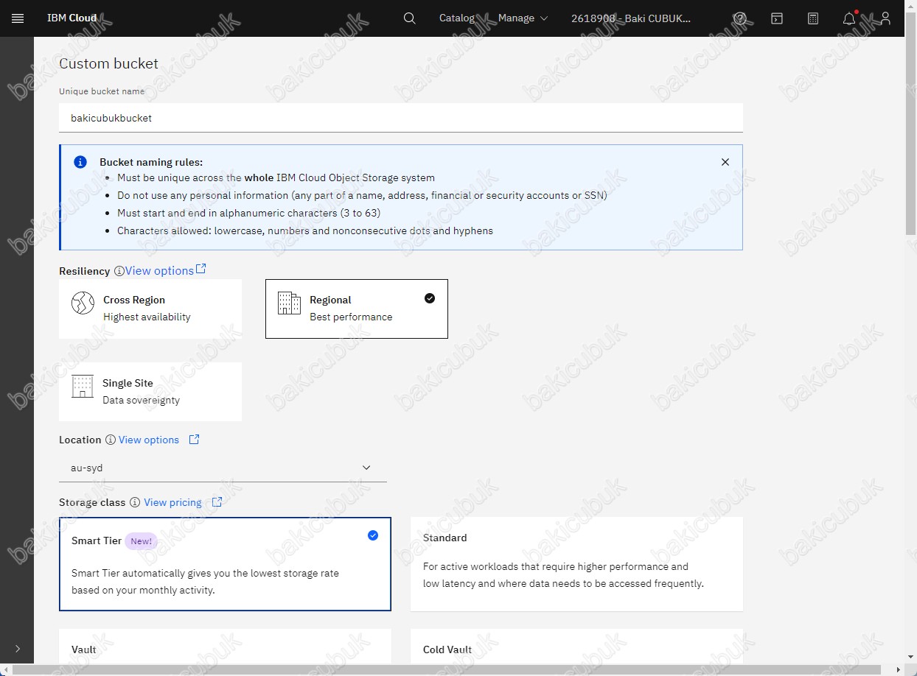Expand the left sidebar chevron
The image size is (917, 676).
[x=18, y=649]
